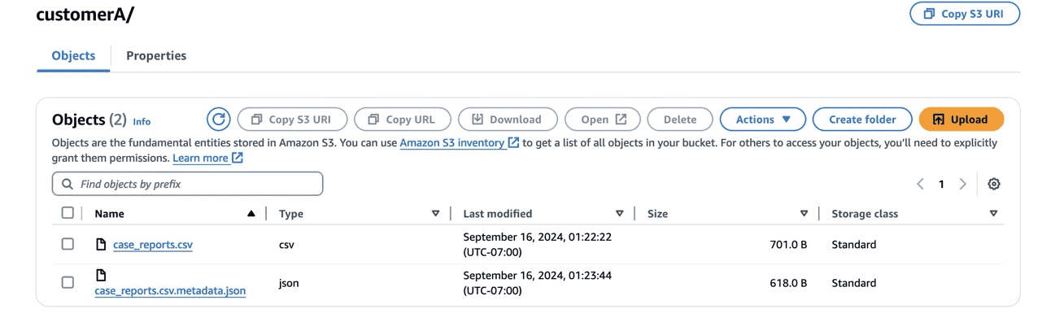
Task: Go to previous page arrow
Action: pos(920,184)
